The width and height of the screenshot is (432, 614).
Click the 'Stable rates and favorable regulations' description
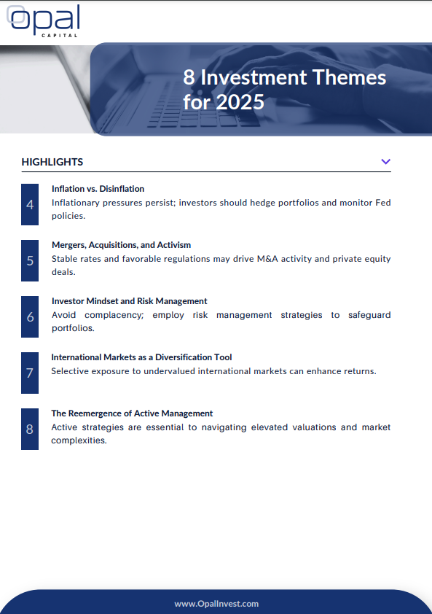point(221,265)
